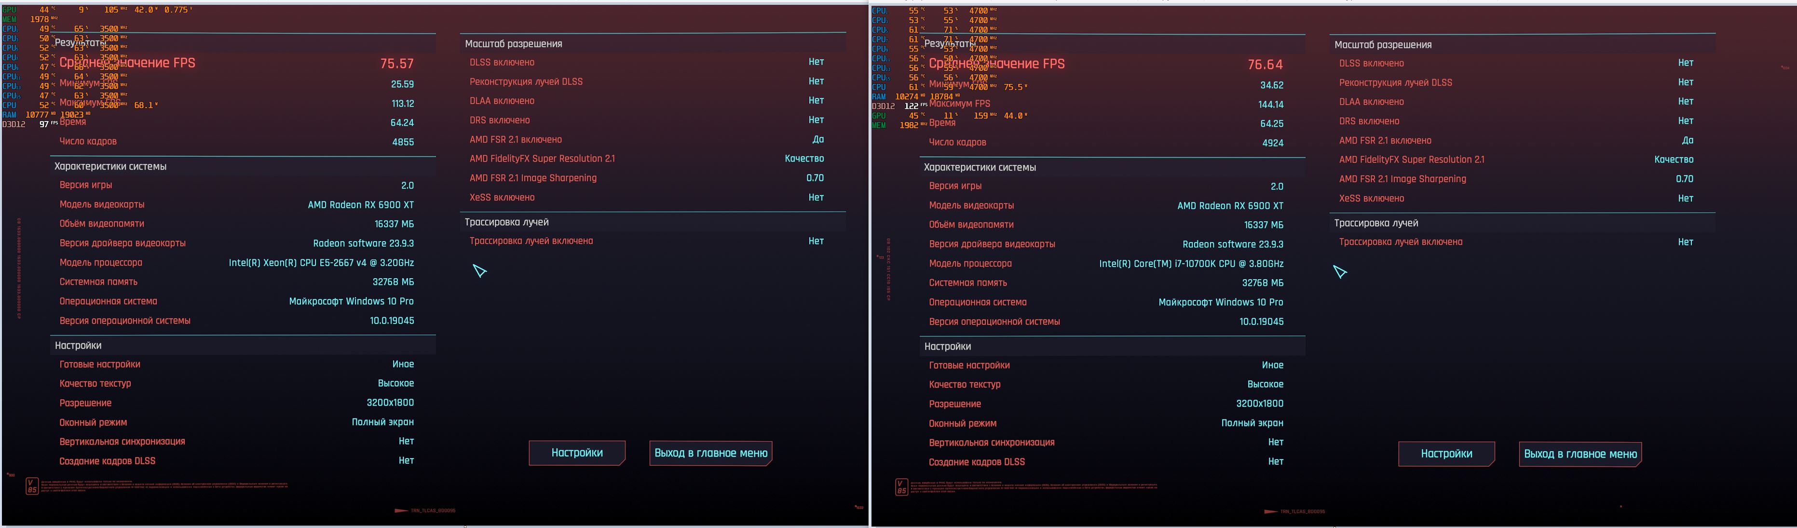Click left average FPS value 75.57

pyautogui.click(x=396, y=64)
